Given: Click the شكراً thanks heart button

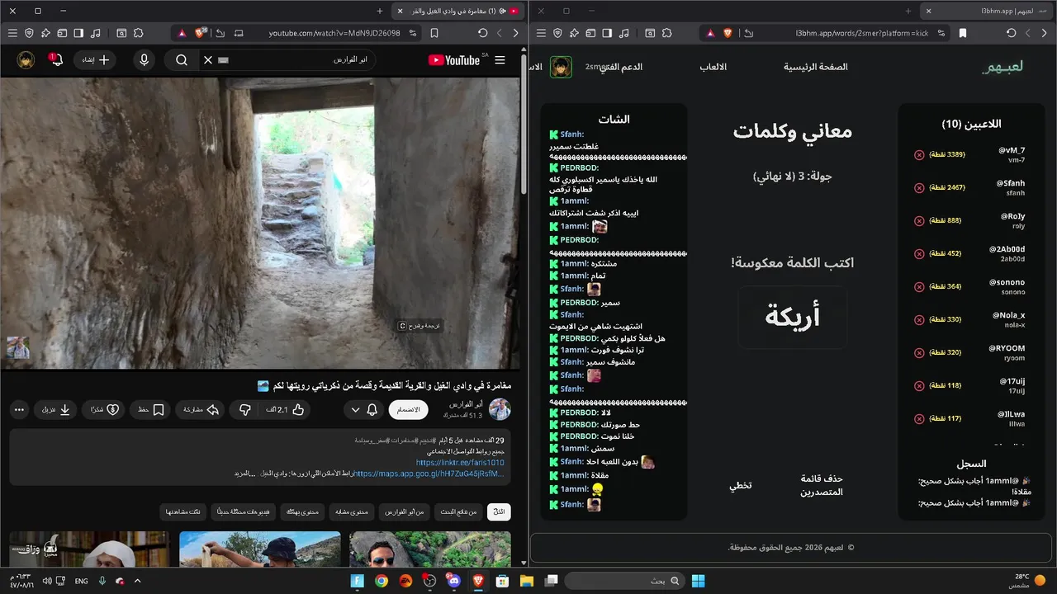Looking at the screenshot, I should [104, 409].
